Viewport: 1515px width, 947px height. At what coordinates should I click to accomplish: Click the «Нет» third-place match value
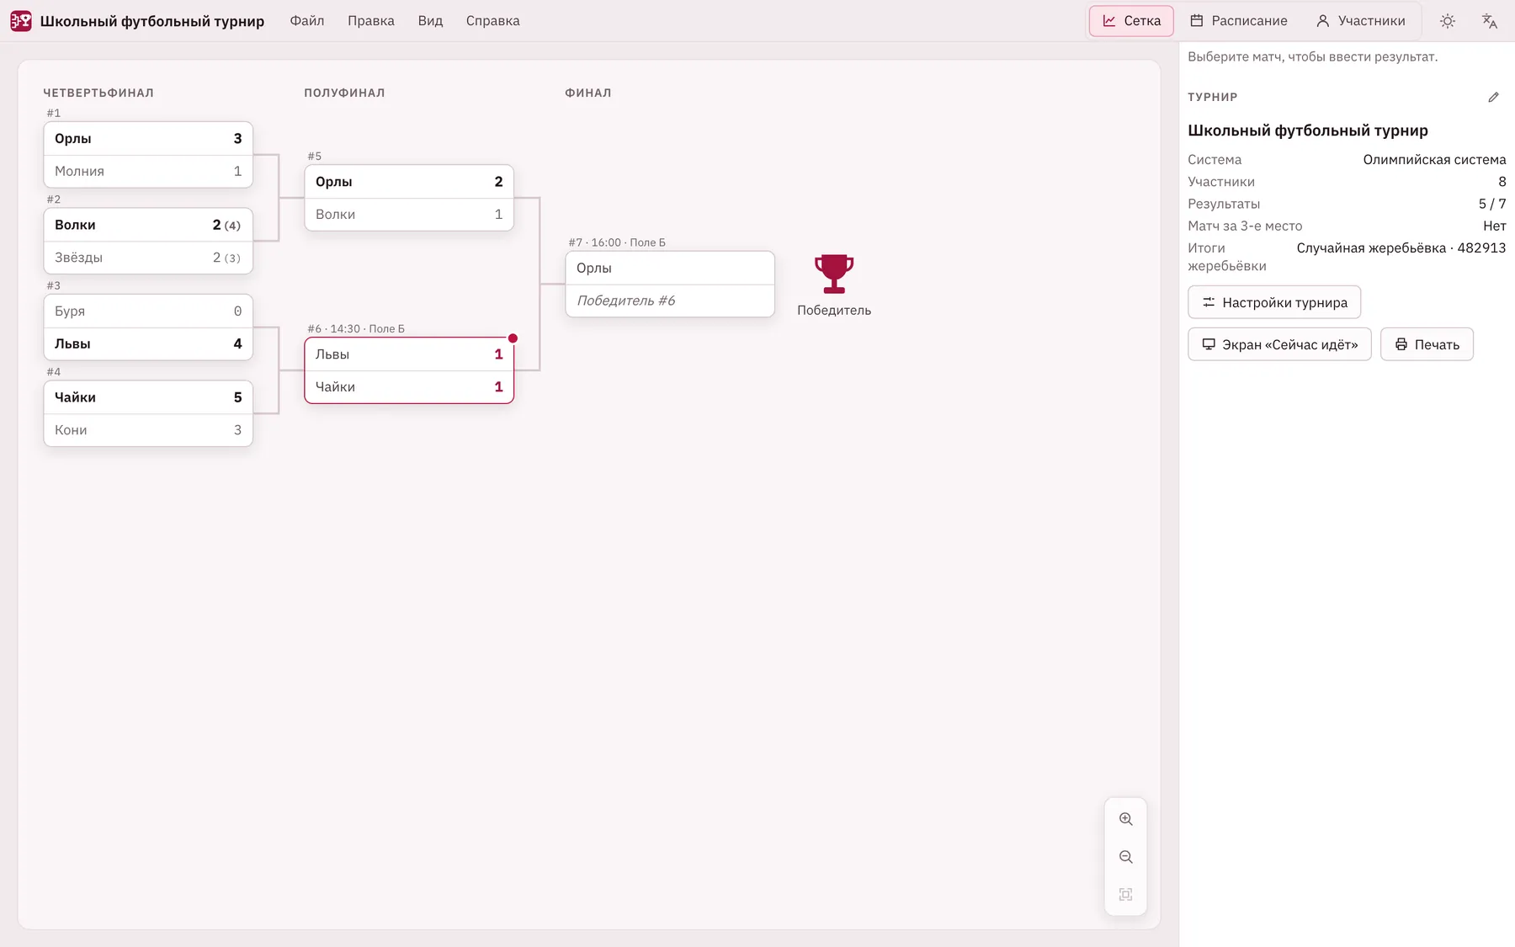pos(1494,226)
